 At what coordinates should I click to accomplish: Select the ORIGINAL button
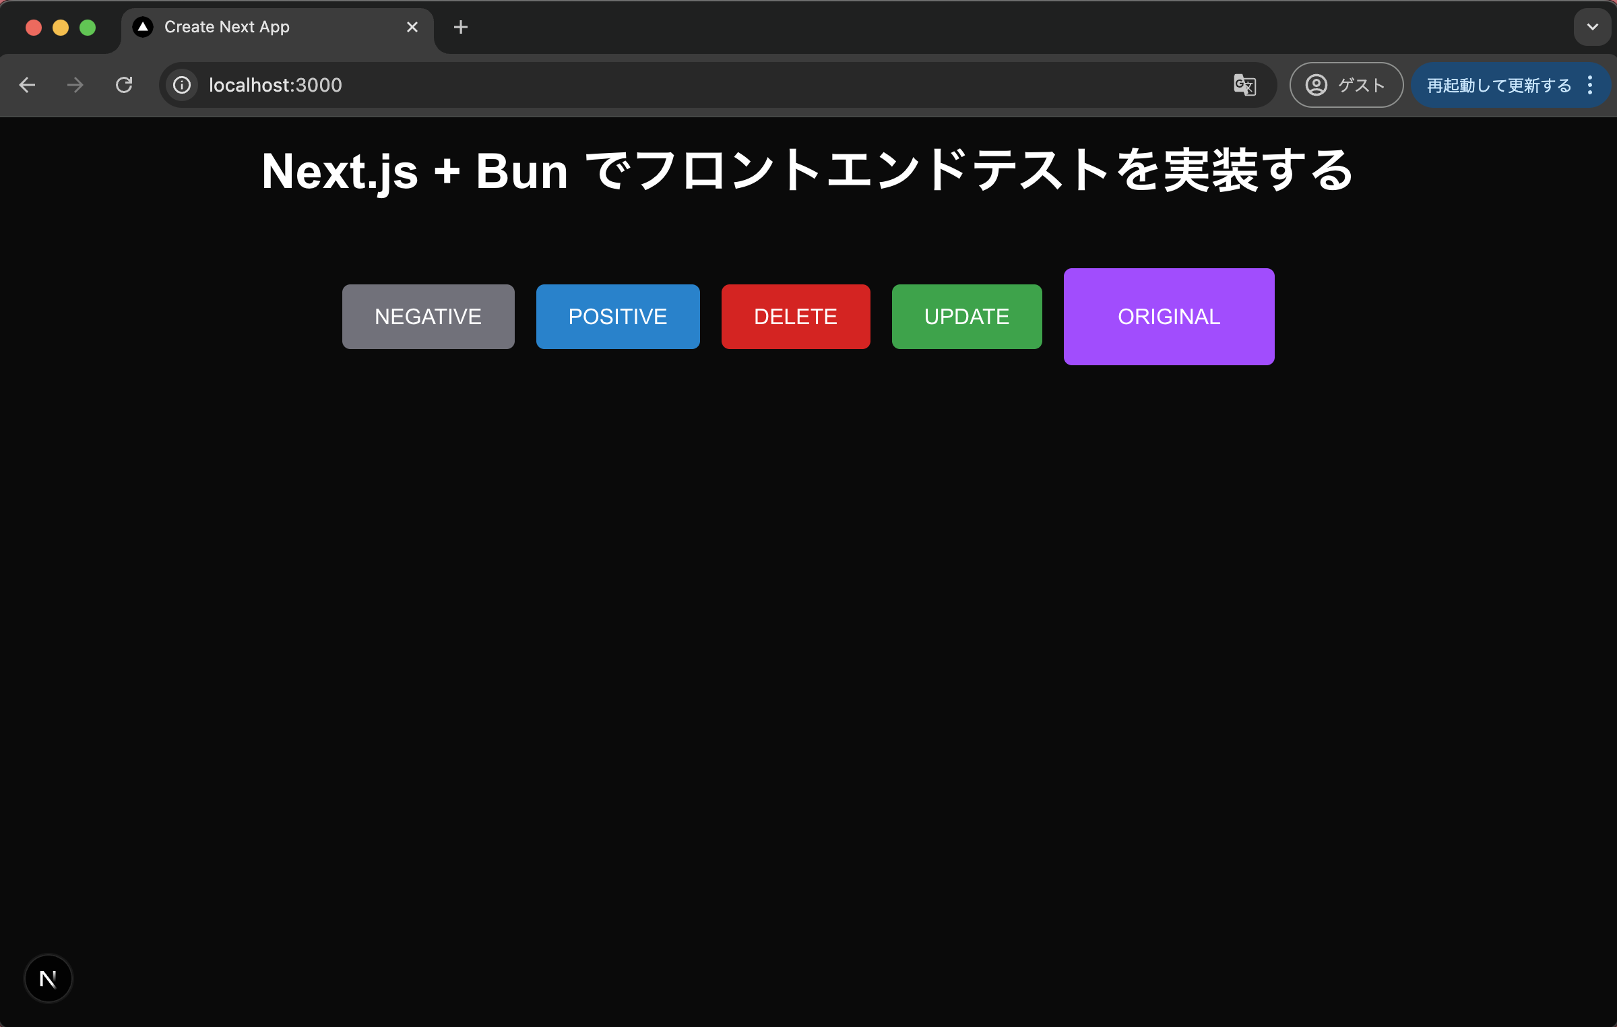(x=1168, y=316)
